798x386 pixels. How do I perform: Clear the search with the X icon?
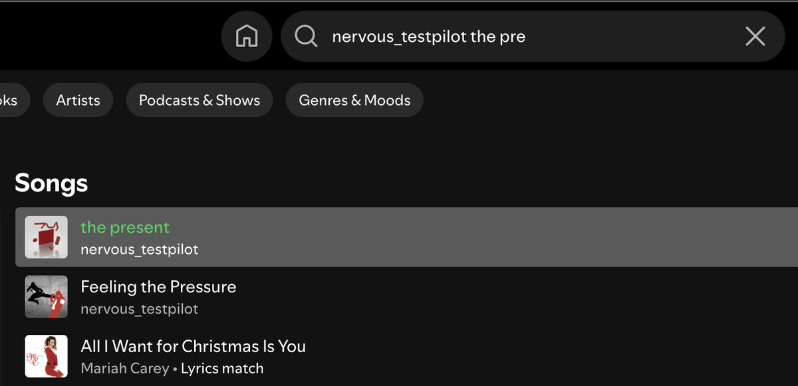pyautogui.click(x=755, y=36)
